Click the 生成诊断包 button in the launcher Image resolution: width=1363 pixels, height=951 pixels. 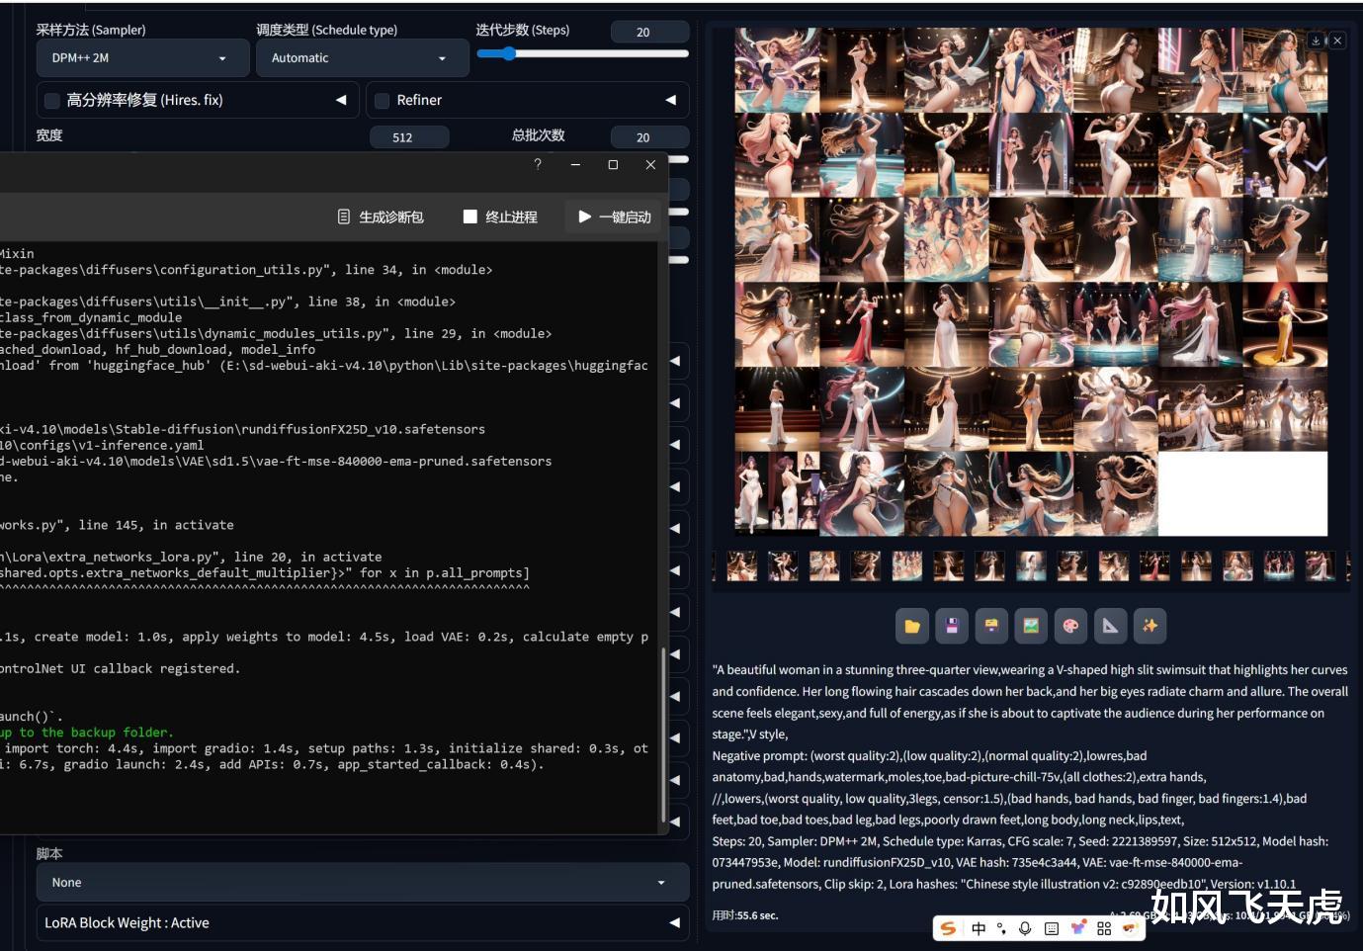pos(381,216)
